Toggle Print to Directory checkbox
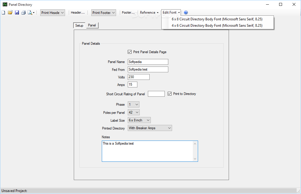Screen dimensions: 301x194 tap(169, 94)
